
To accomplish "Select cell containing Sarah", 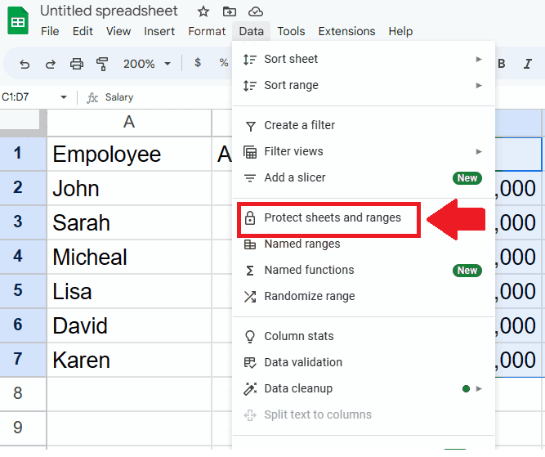I will (x=129, y=222).
